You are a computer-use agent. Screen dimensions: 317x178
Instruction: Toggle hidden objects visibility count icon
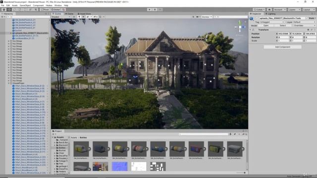click(95, 17)
